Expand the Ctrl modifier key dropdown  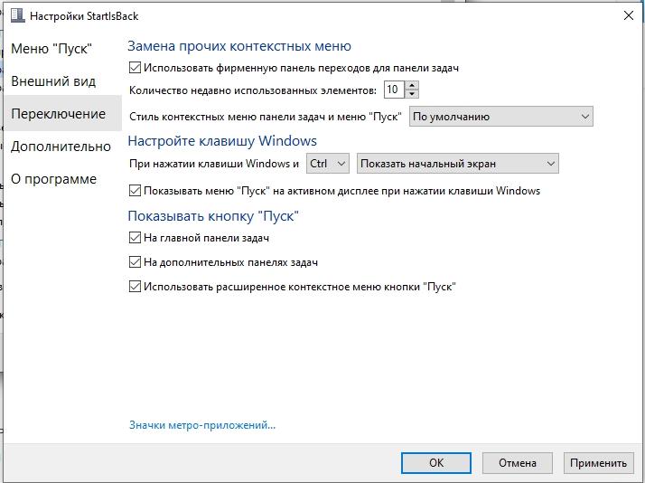[x=328, y=164]
